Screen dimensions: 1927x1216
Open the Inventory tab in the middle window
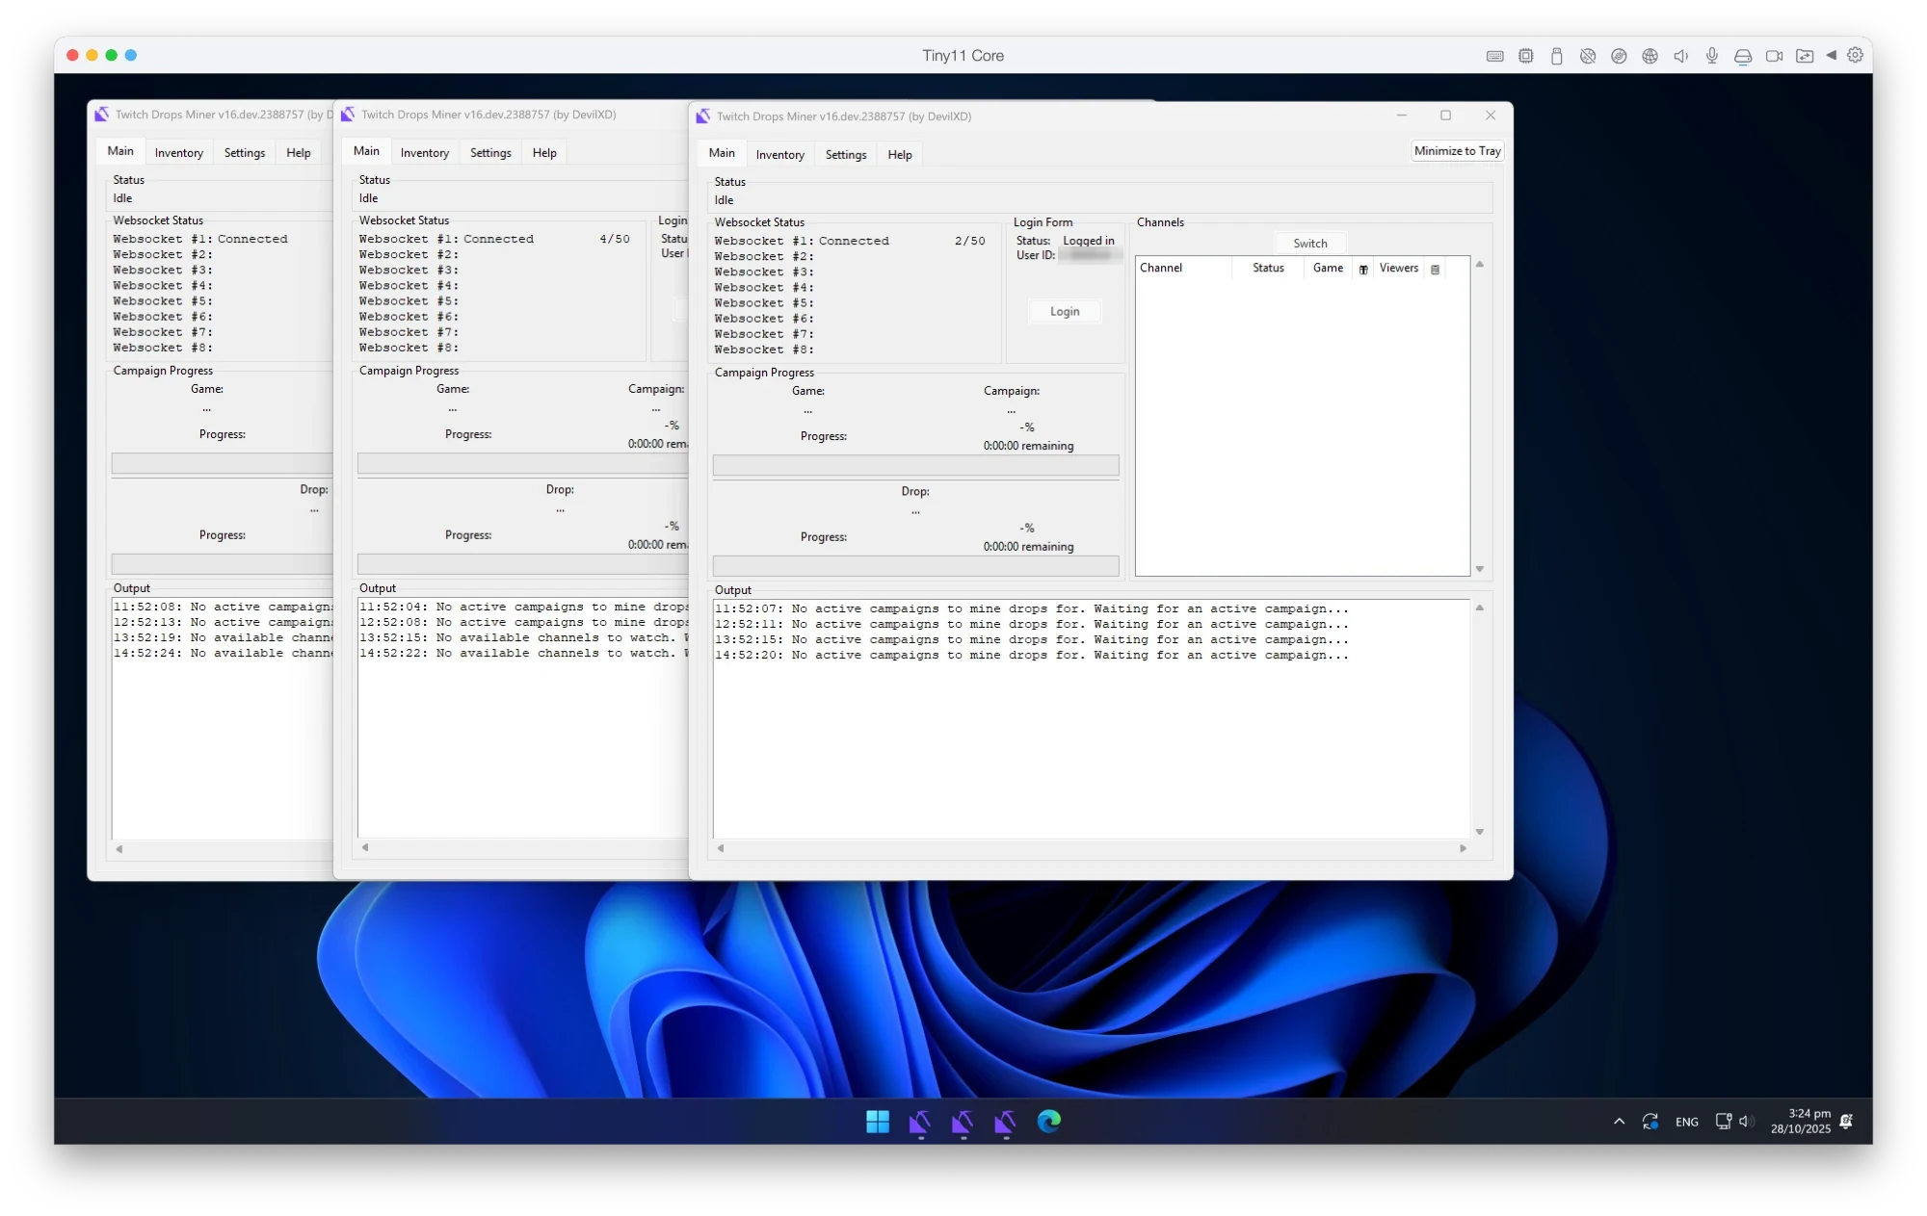pyautogui.click(x=424, y=153)
